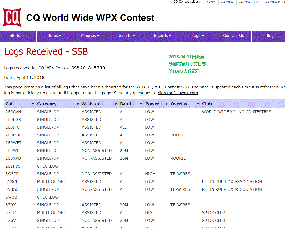Viewport: 285px width, 228px height.
Task: Click the director@cqwpx.com email link
Action: (178, 93)
